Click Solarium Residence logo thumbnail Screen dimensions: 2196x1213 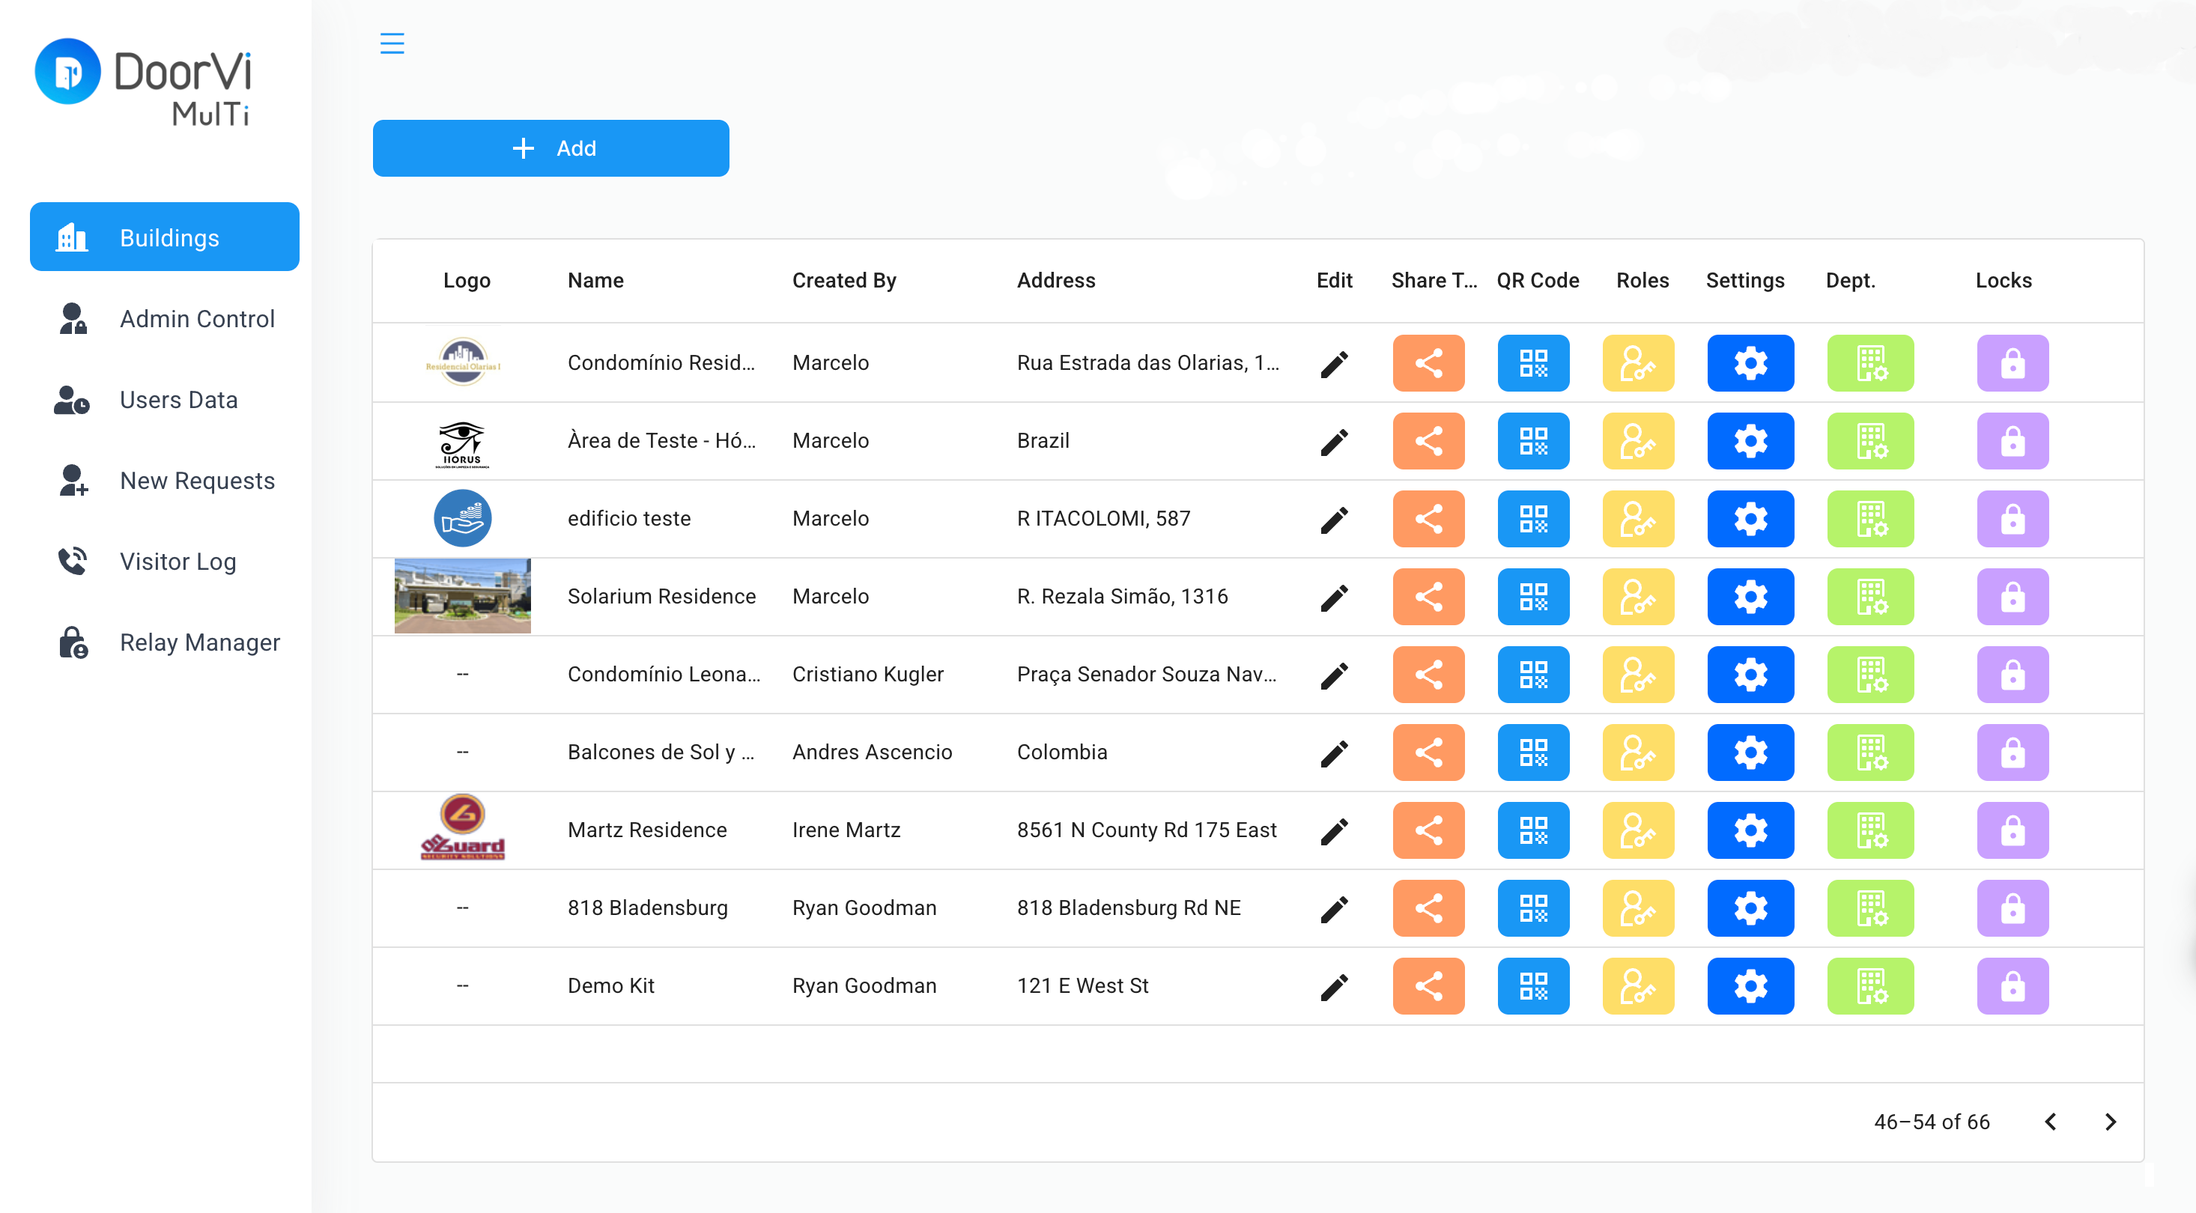(x=462, y=597)
